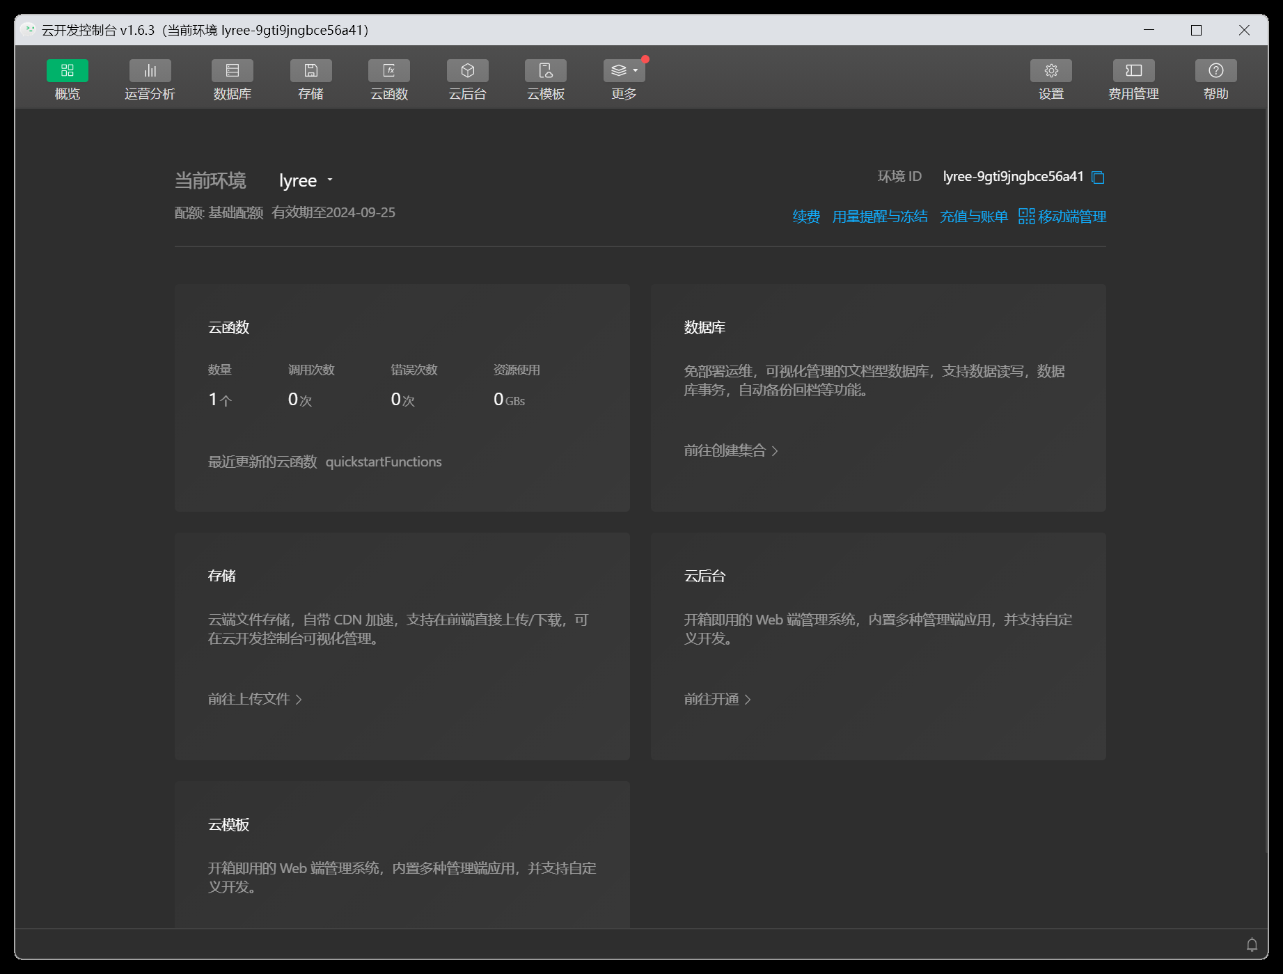Click 前往上传文件 link
The width and height of the screenshot is (1283, 974).
coord(255,699)
